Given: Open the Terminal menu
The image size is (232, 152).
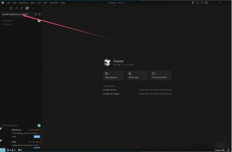Looking at the screenshot, I should point(54,3).
